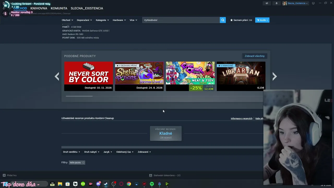The height and width of the screenshot is (188, 334).
Task: Open the Zobrazení filter dropdown
Action: (144, 152)
